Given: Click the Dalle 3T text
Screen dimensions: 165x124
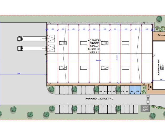Looking at the screenshot, I should pyautogui.click(x=94, y=52).
